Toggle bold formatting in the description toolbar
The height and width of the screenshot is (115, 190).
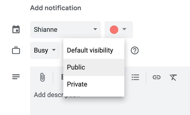(x=62, y=77)
